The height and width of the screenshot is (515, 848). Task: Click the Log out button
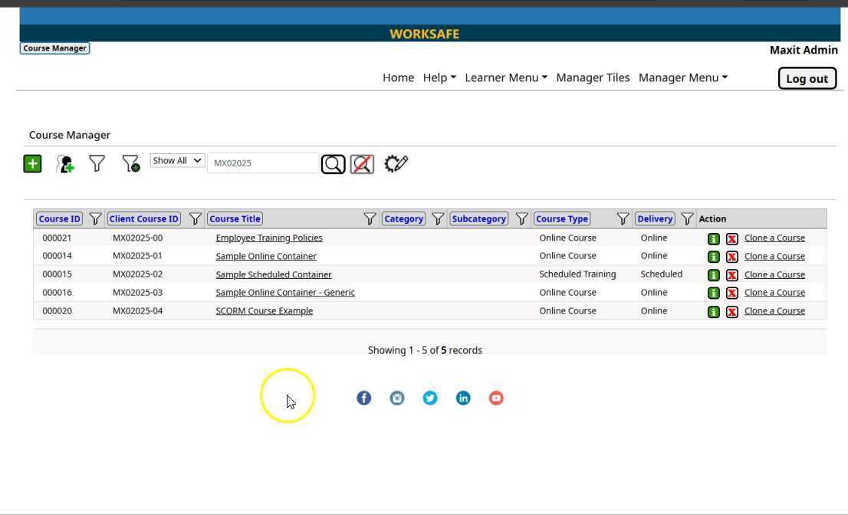[x=807, y=78]
